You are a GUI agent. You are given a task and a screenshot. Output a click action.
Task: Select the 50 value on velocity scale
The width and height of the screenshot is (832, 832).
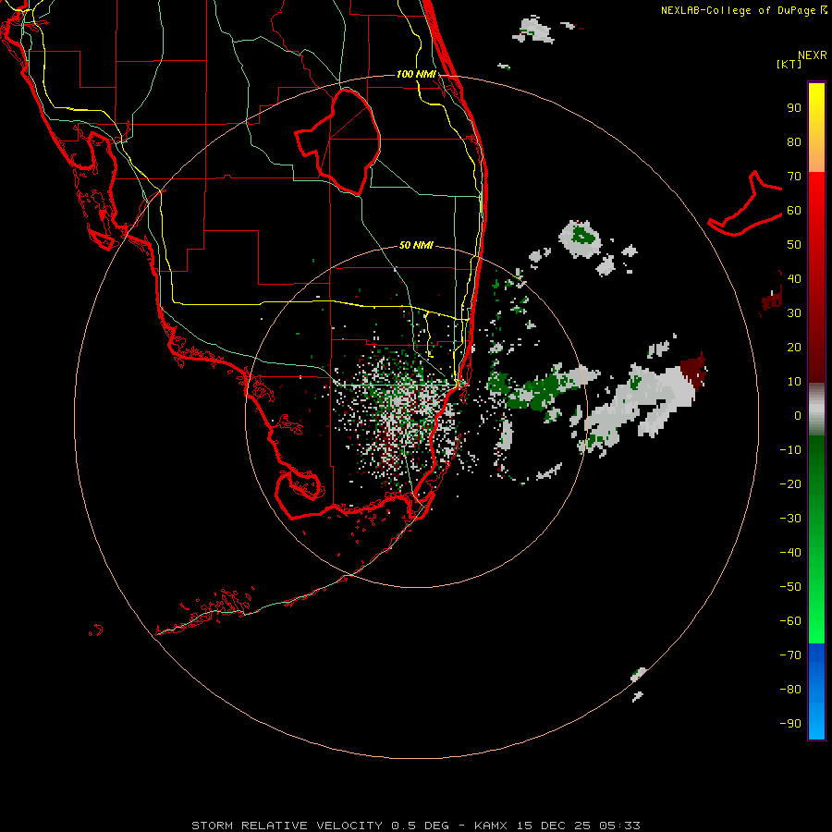pyautogui.click(x=794, y=245)
